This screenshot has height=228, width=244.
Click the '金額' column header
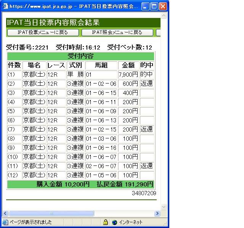[128, 65]
